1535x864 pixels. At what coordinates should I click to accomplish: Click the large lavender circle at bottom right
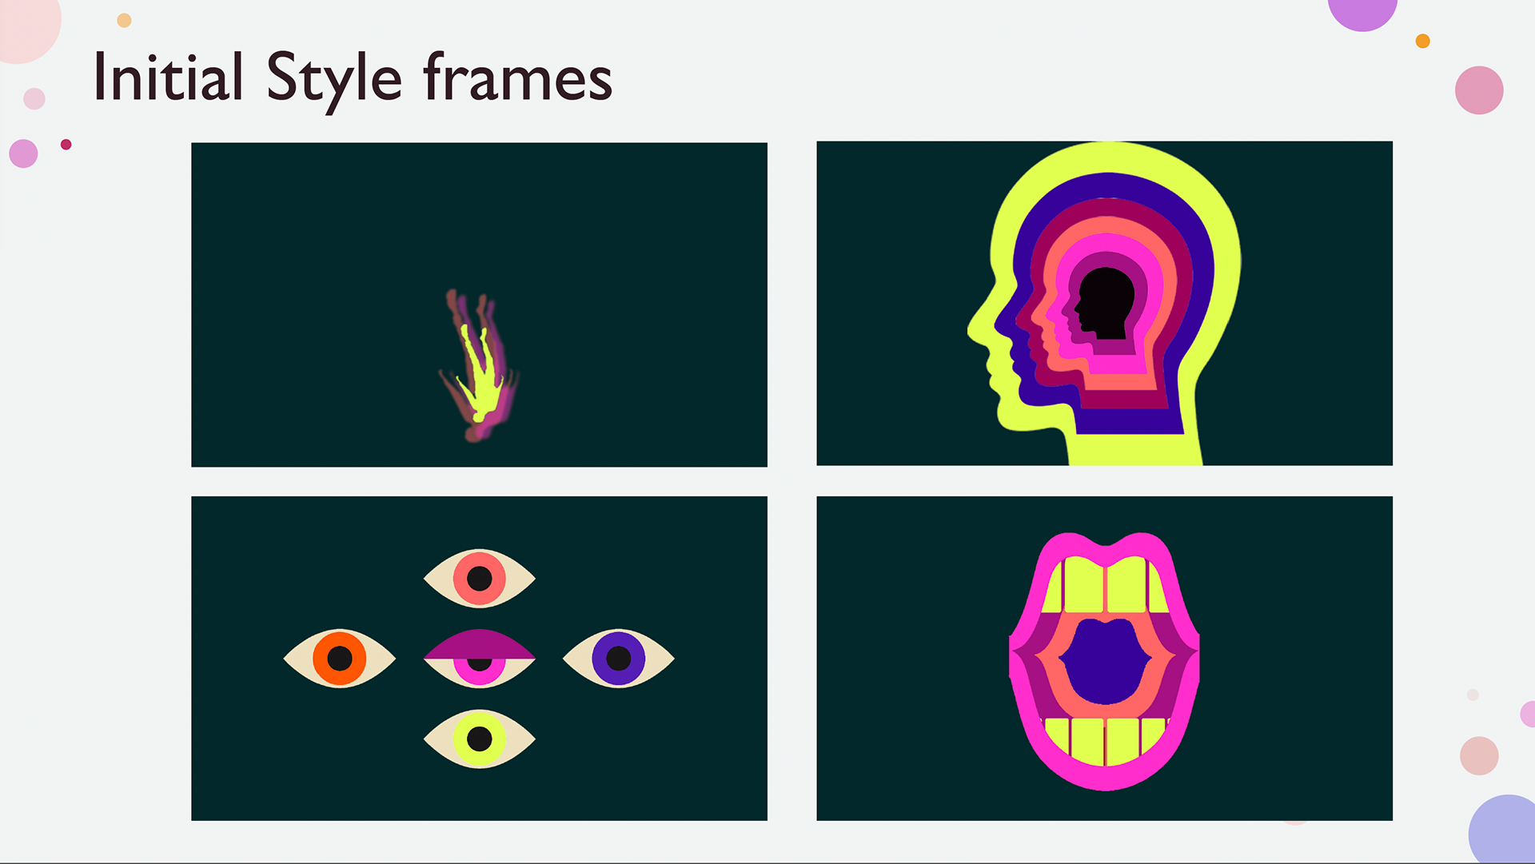coord(1503,829)
